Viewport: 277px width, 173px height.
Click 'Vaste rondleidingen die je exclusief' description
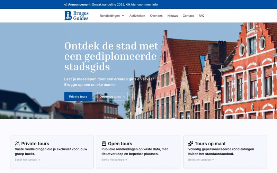pos(51,152)
